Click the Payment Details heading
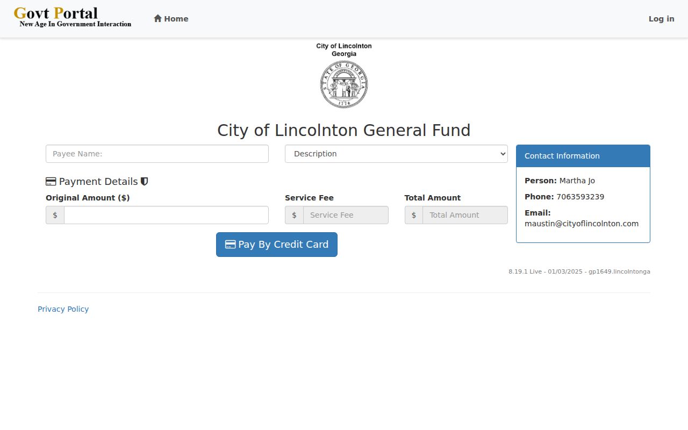This screenshot has width=688, height=430. [x=98, y=182]
